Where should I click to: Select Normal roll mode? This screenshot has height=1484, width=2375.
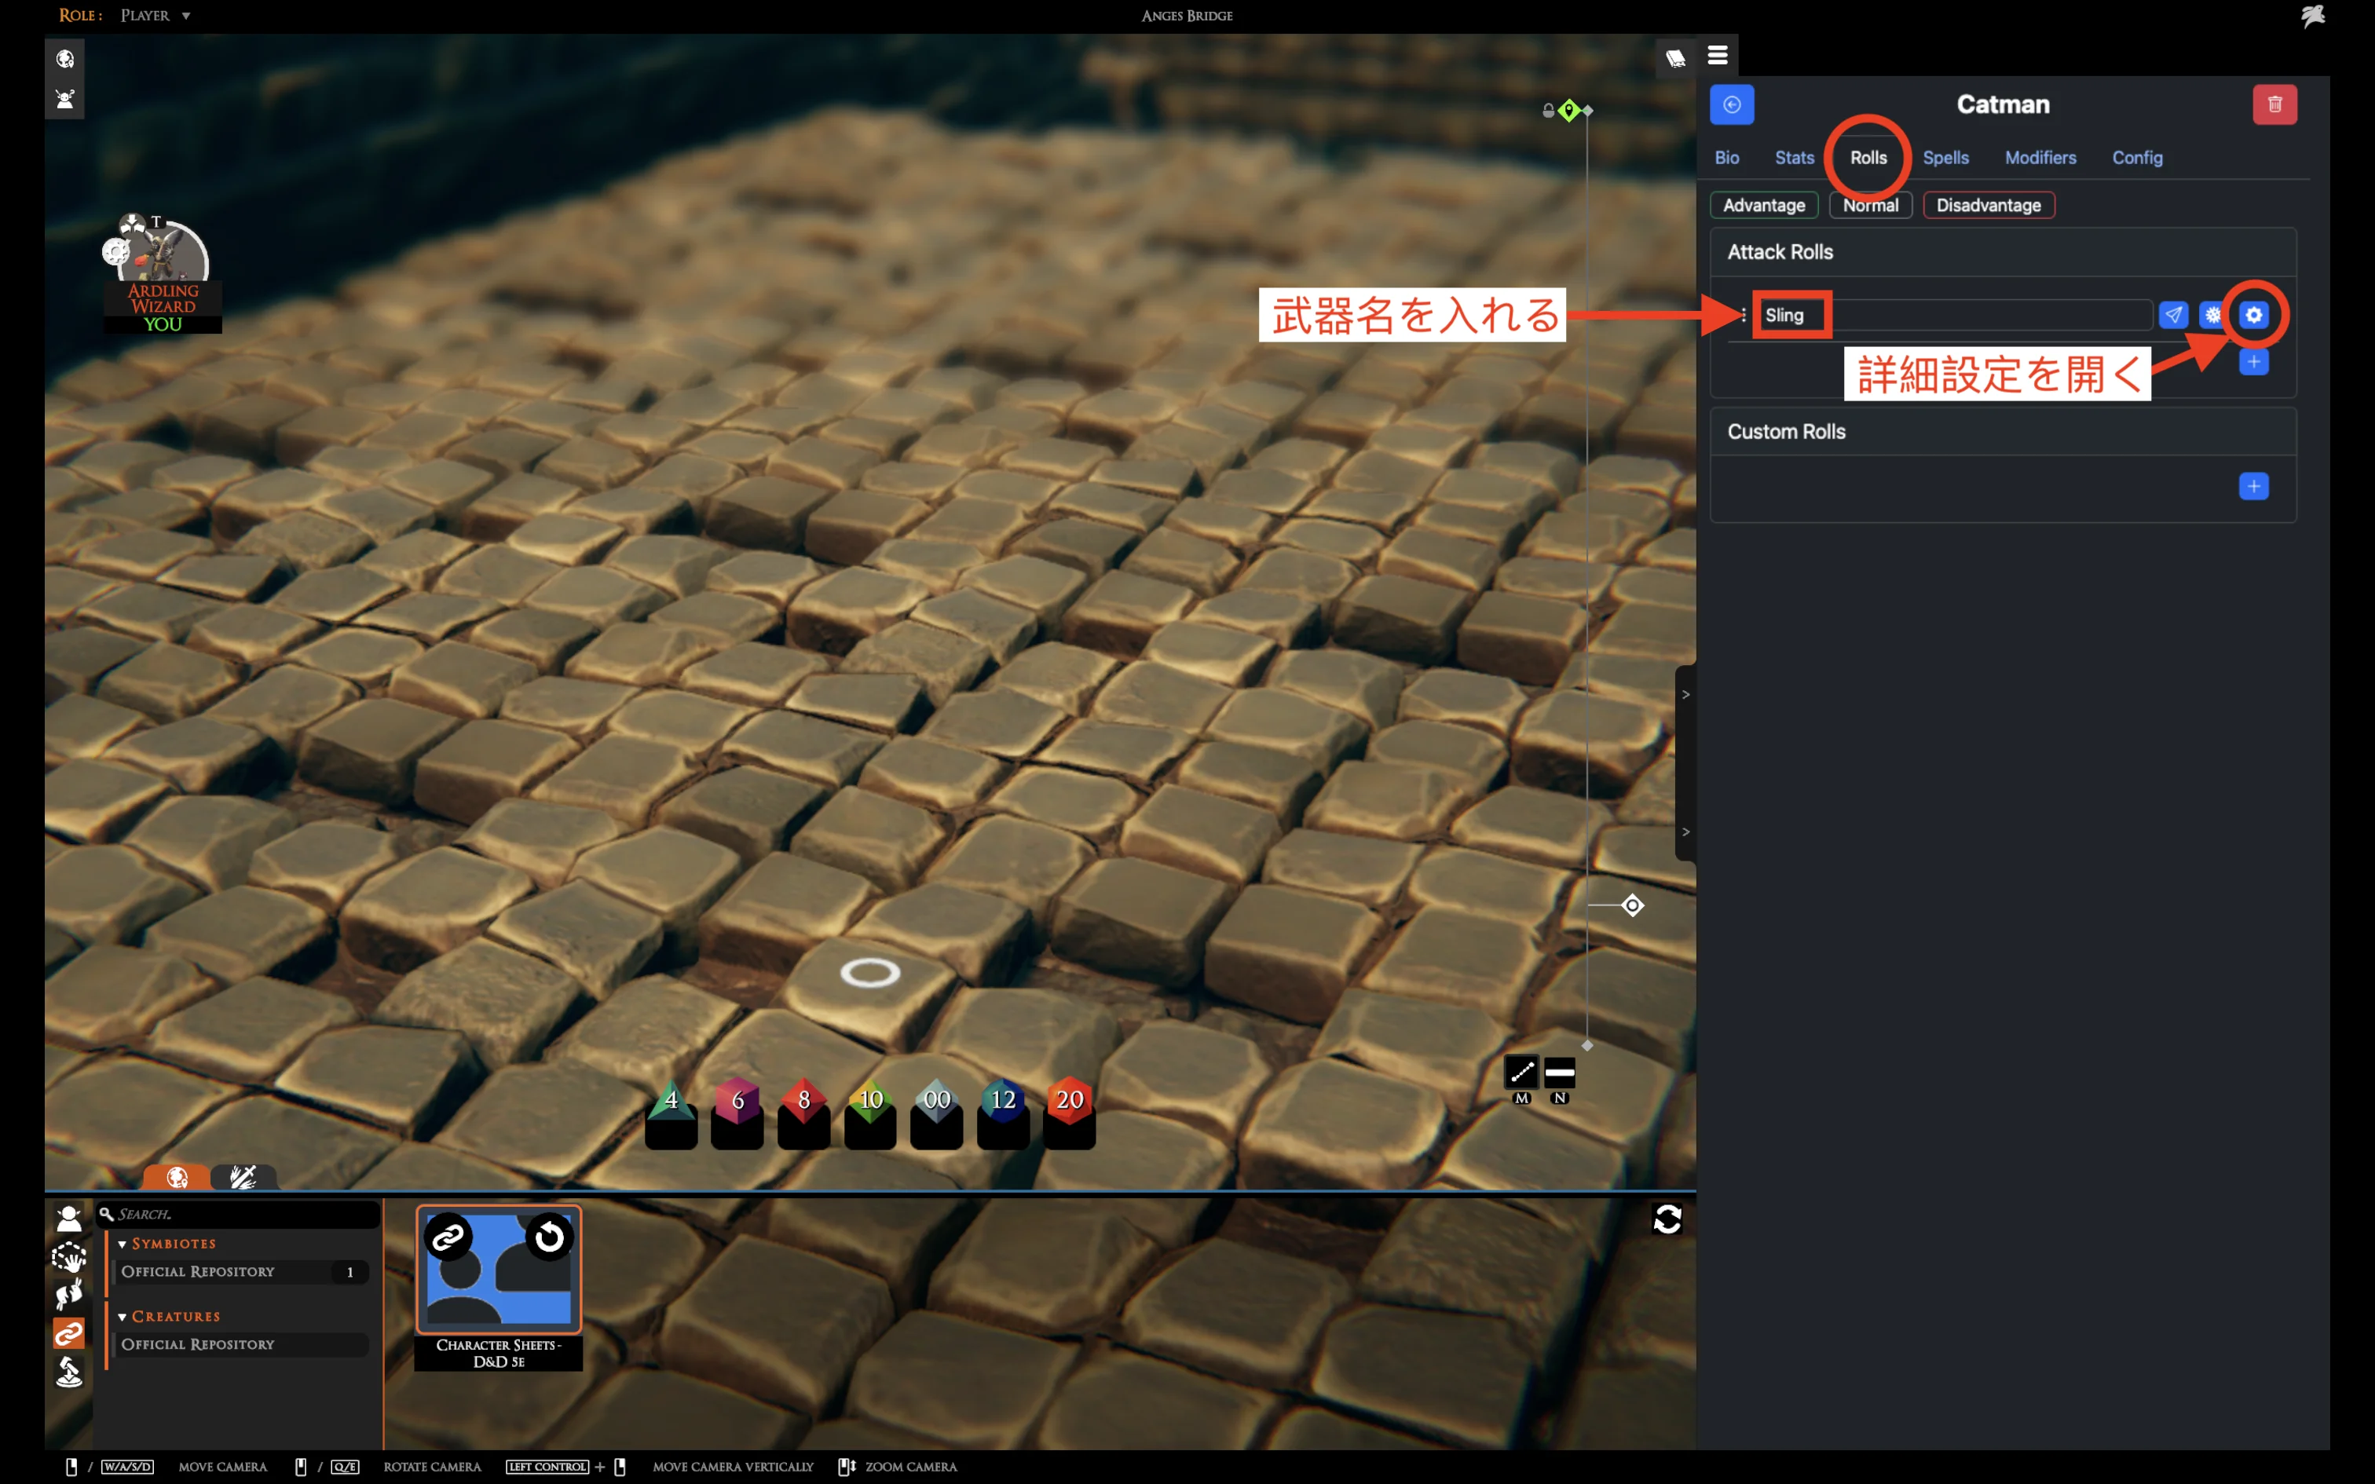(1869, 205)
